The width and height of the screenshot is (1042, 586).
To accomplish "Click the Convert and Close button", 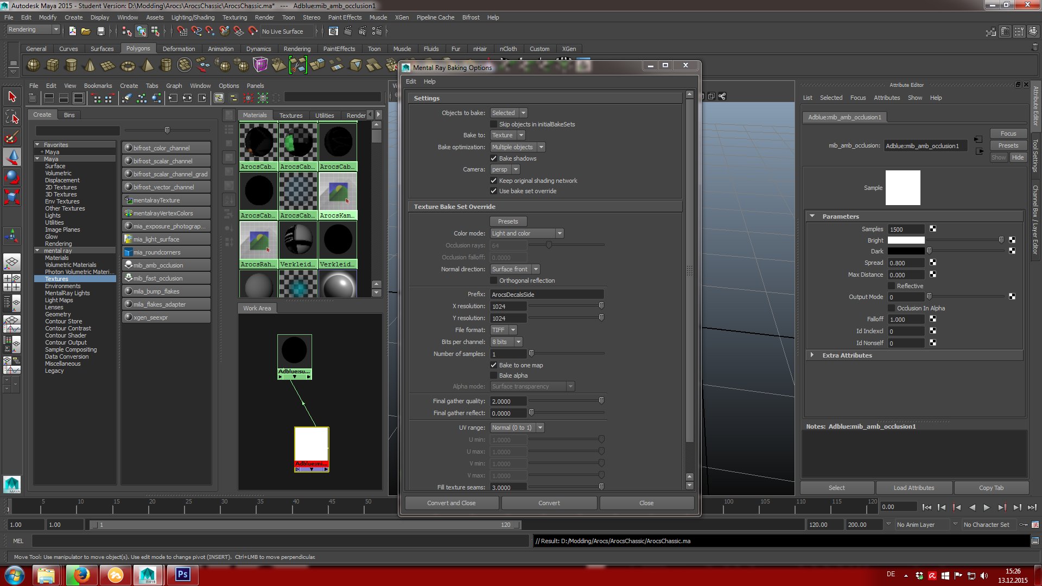I will tap(451, 503).
